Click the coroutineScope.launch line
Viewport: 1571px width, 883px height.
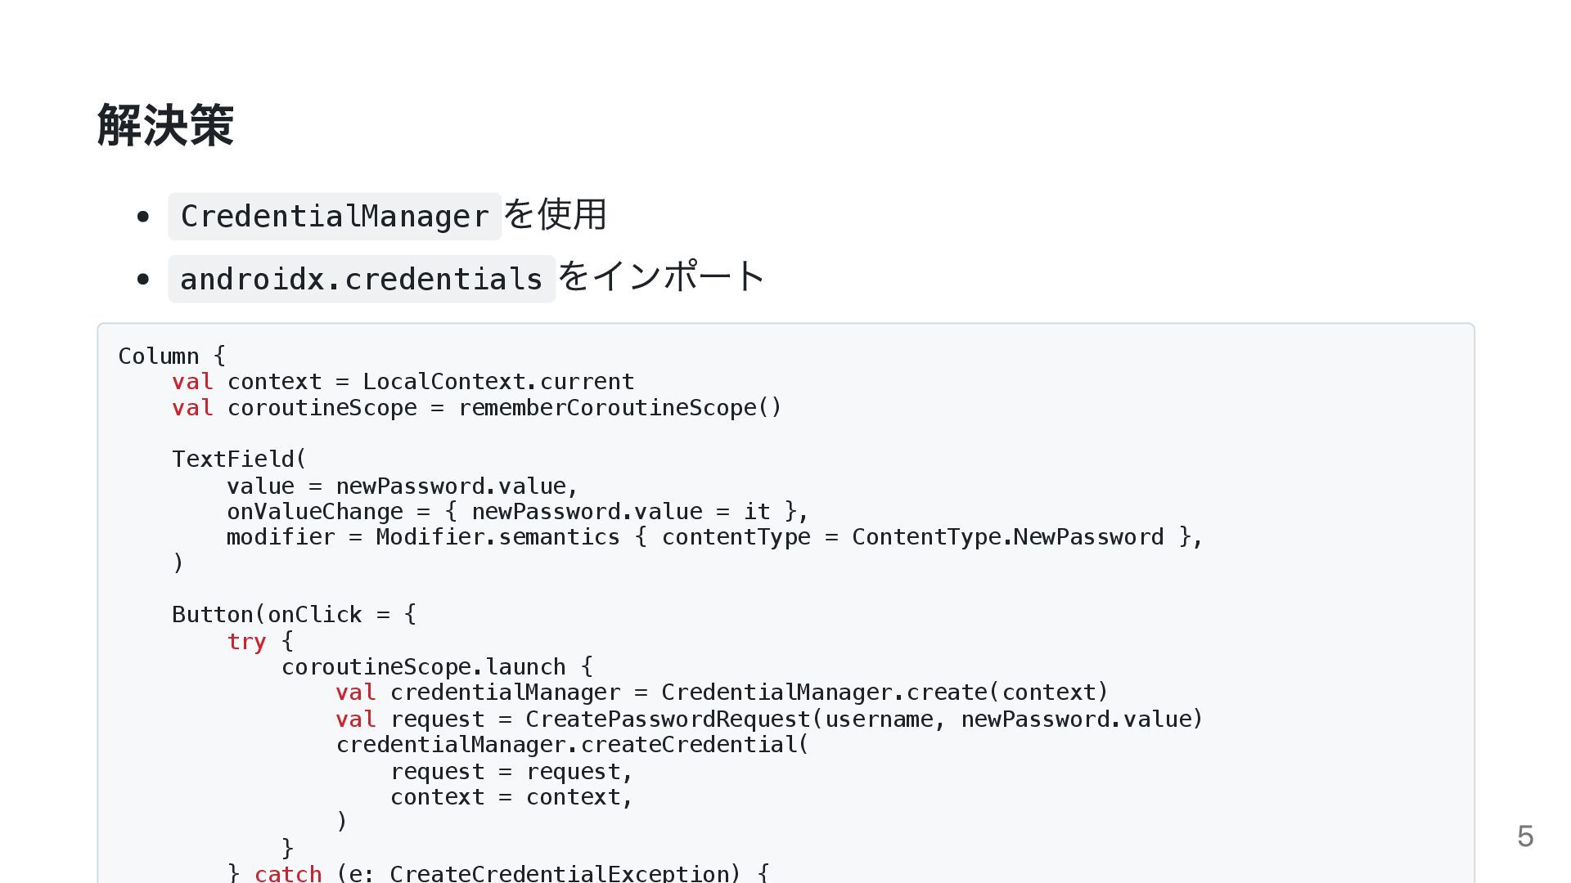coord(437,667)
